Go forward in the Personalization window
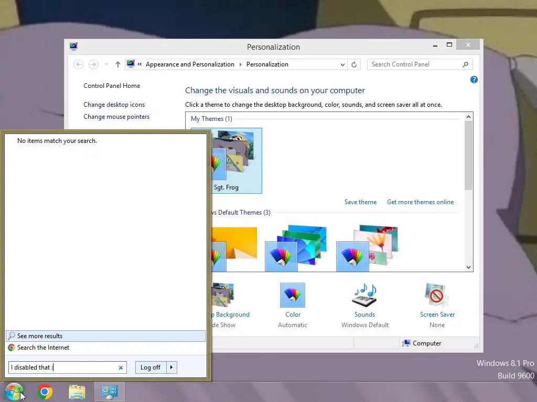Viewport: 537px width, 402px height. 93,64
